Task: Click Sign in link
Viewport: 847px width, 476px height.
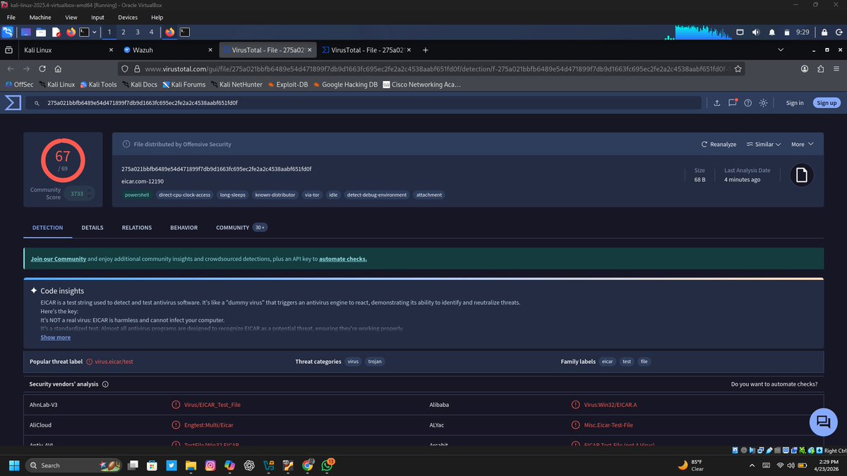Action: [x=795, y=103]
